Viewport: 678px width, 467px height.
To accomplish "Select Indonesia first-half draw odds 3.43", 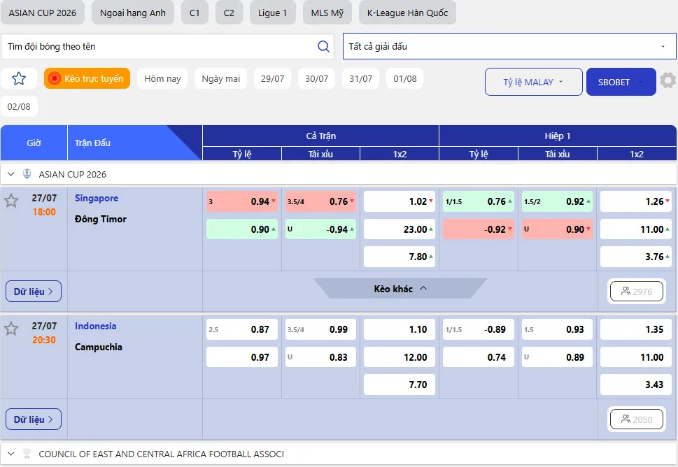I will click(x=636, y=385).
